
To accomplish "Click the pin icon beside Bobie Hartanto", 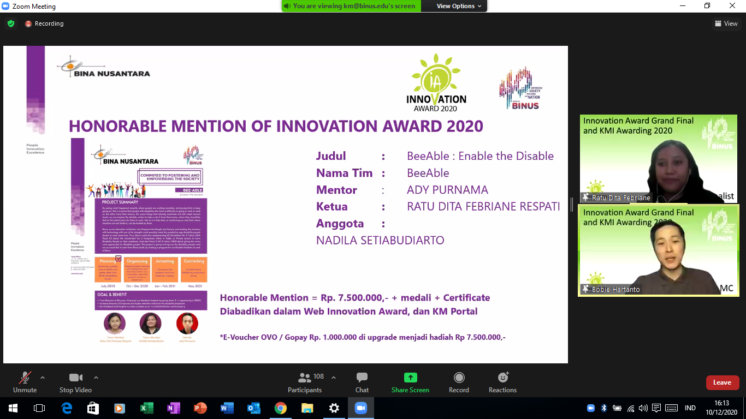I will coord(586,289).
